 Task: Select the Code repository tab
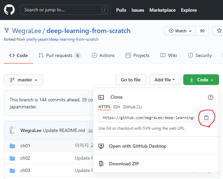(18, 55)
